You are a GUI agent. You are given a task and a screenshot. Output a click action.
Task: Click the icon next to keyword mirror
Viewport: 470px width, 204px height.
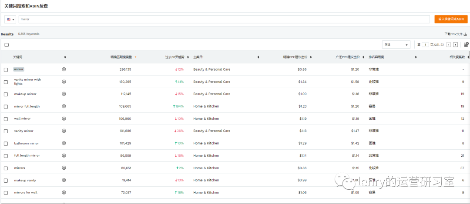64,69
